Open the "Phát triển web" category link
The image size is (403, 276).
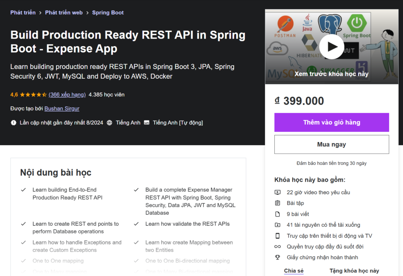(x=64, y=12)
